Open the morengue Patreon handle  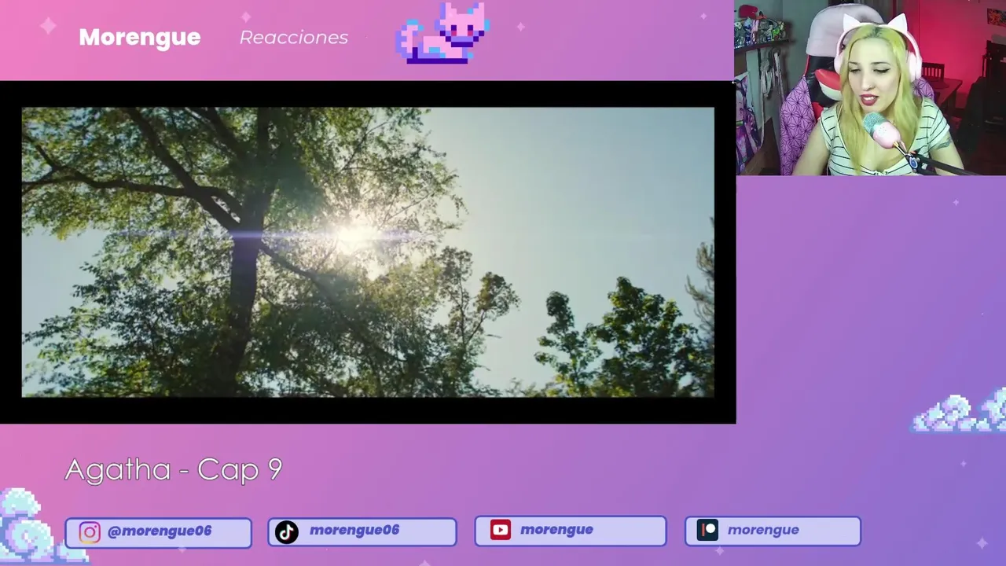tap(763, 530)
